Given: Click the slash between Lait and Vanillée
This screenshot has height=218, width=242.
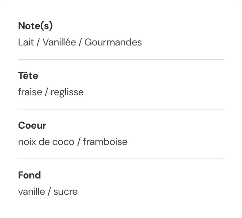Looking at the screenshot, I should (x=38, y=42).
